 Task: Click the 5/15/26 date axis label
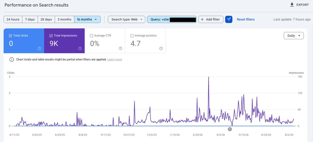(x=243, y=135)
